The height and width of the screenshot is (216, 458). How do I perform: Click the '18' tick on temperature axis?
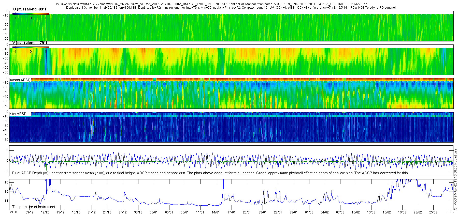(x=6, y=182)
